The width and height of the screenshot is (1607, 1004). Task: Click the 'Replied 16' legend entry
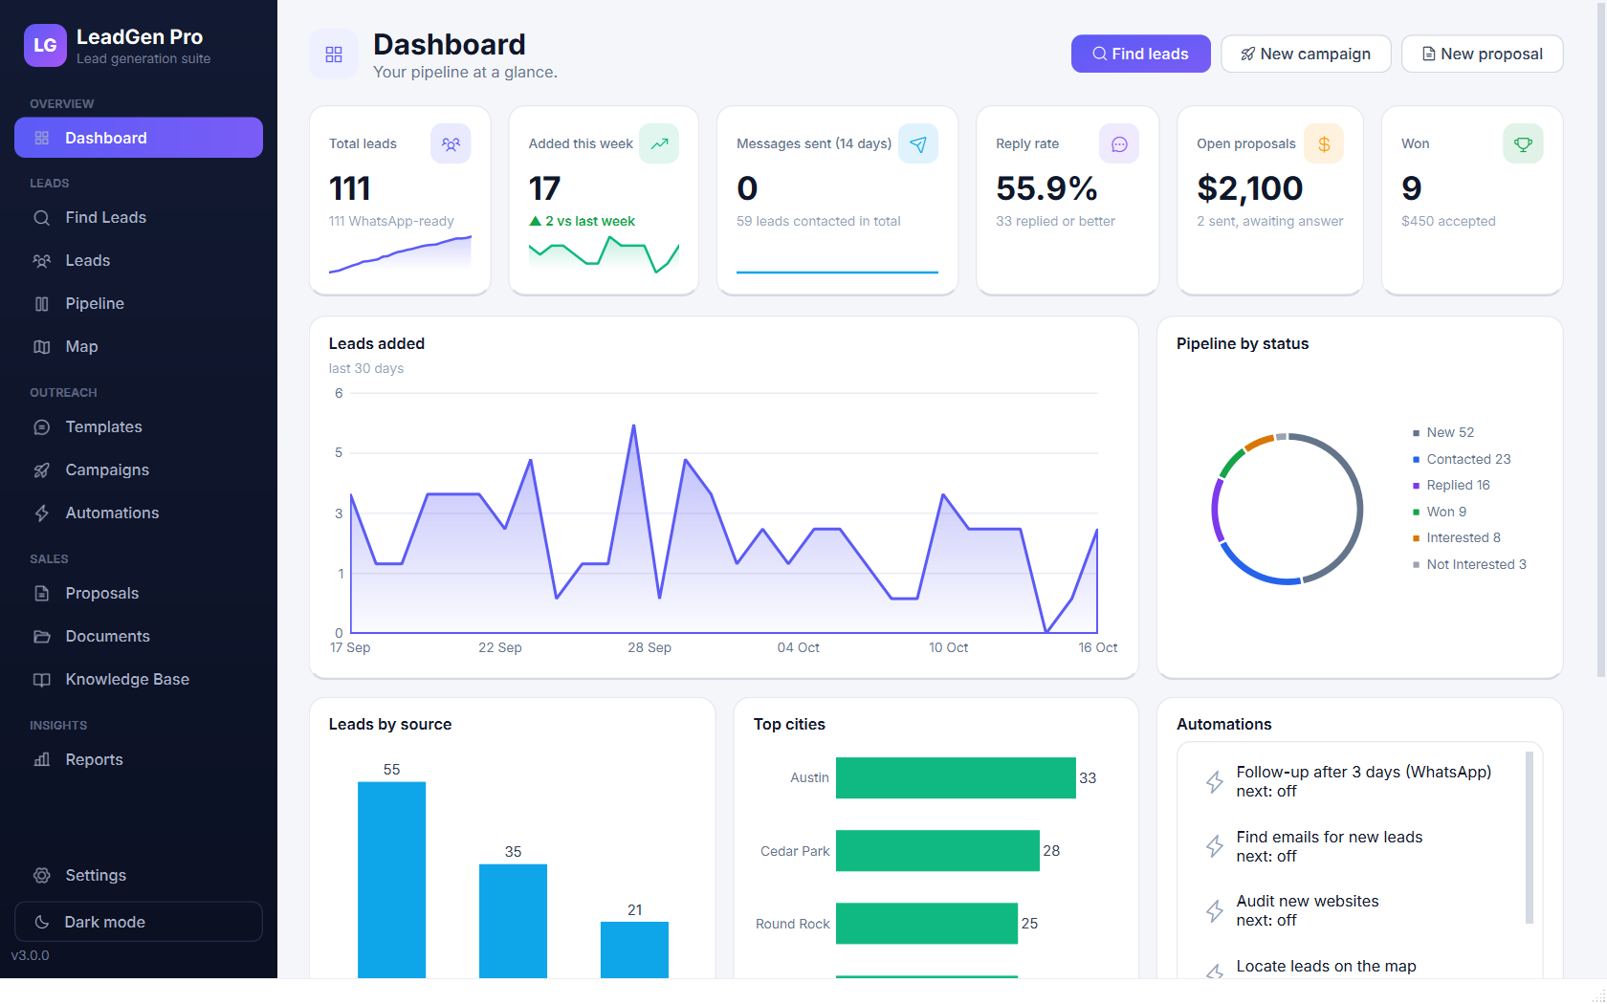[1451, 486]
